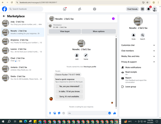Open Jontaria - 2 bd 2 ba conversation
161x124 pixels.
(23, 69)
